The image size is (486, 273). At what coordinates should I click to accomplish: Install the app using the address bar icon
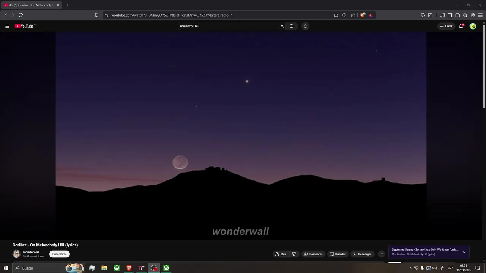(336, 15)
